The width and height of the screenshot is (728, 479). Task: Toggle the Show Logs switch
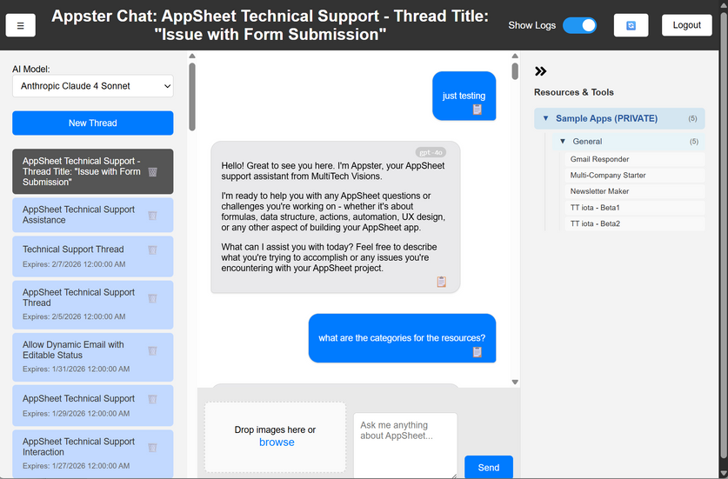(580, 25)
